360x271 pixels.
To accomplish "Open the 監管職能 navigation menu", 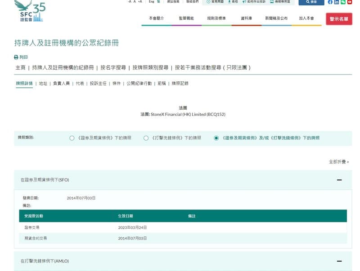I will point(186,18).
